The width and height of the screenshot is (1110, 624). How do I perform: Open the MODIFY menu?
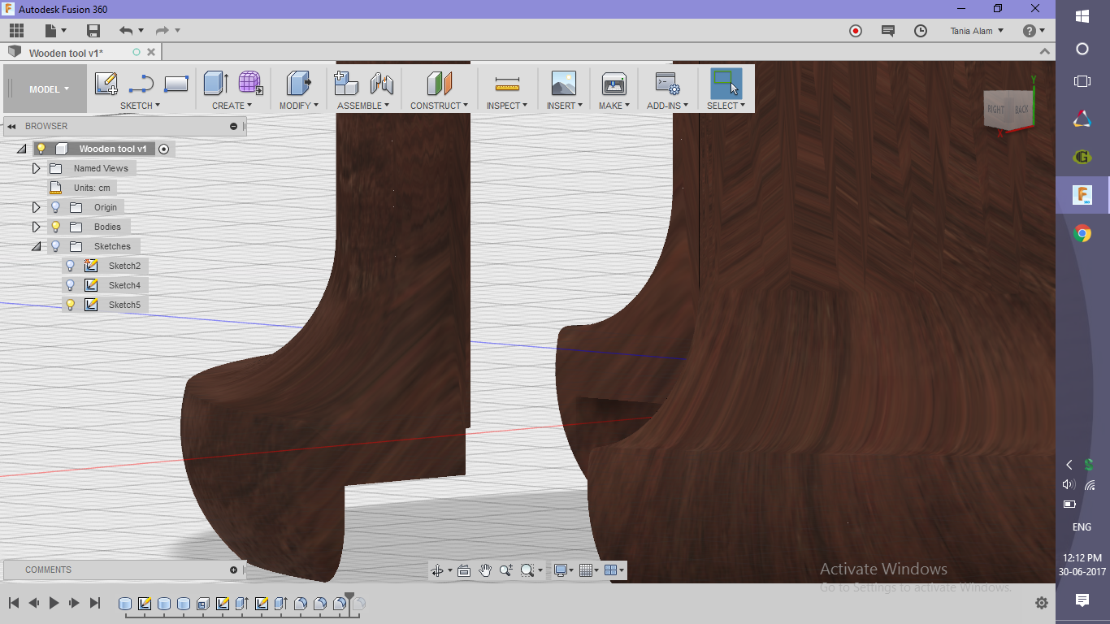(x=299, y=106)
